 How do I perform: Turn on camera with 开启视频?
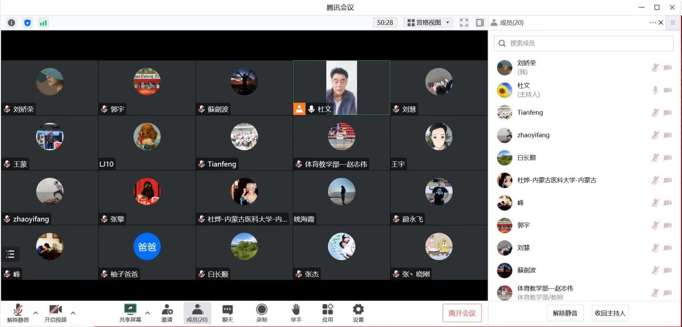click(56, 312)
